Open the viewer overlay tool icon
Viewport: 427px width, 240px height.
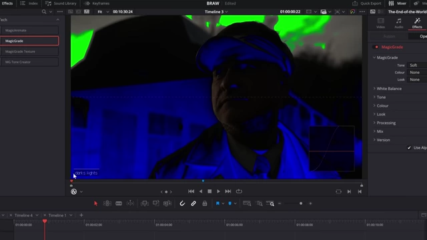coord(74,191)
